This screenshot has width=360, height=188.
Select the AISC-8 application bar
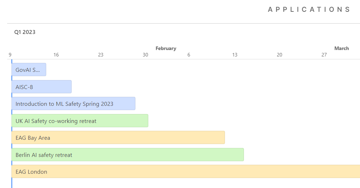tap(42, 87)
